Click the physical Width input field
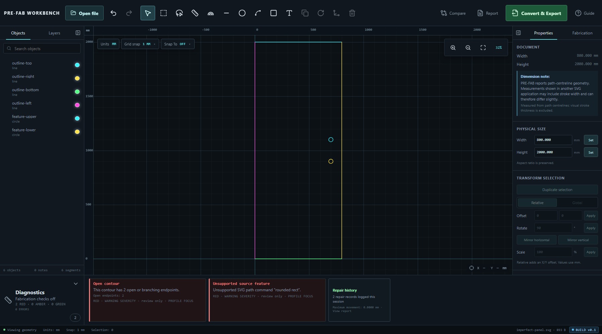This screenshot has width=602, height=334. coord(553,140)
